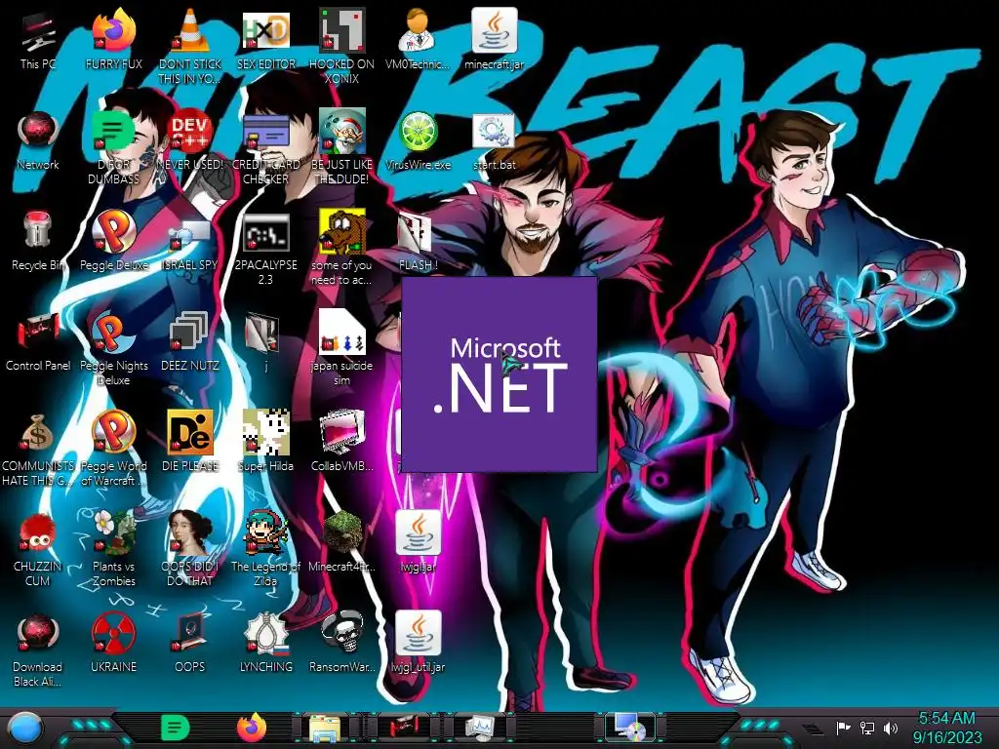Open network status tray icon
The image size is (999, 749).
point(866,728)
